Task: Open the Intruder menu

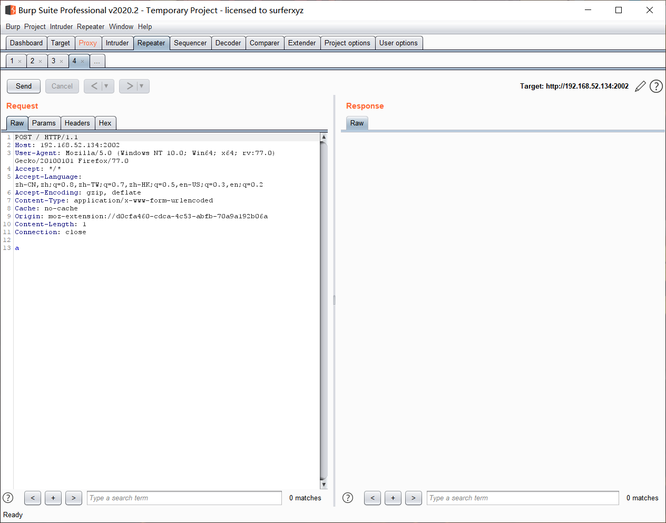Action: 61,27
